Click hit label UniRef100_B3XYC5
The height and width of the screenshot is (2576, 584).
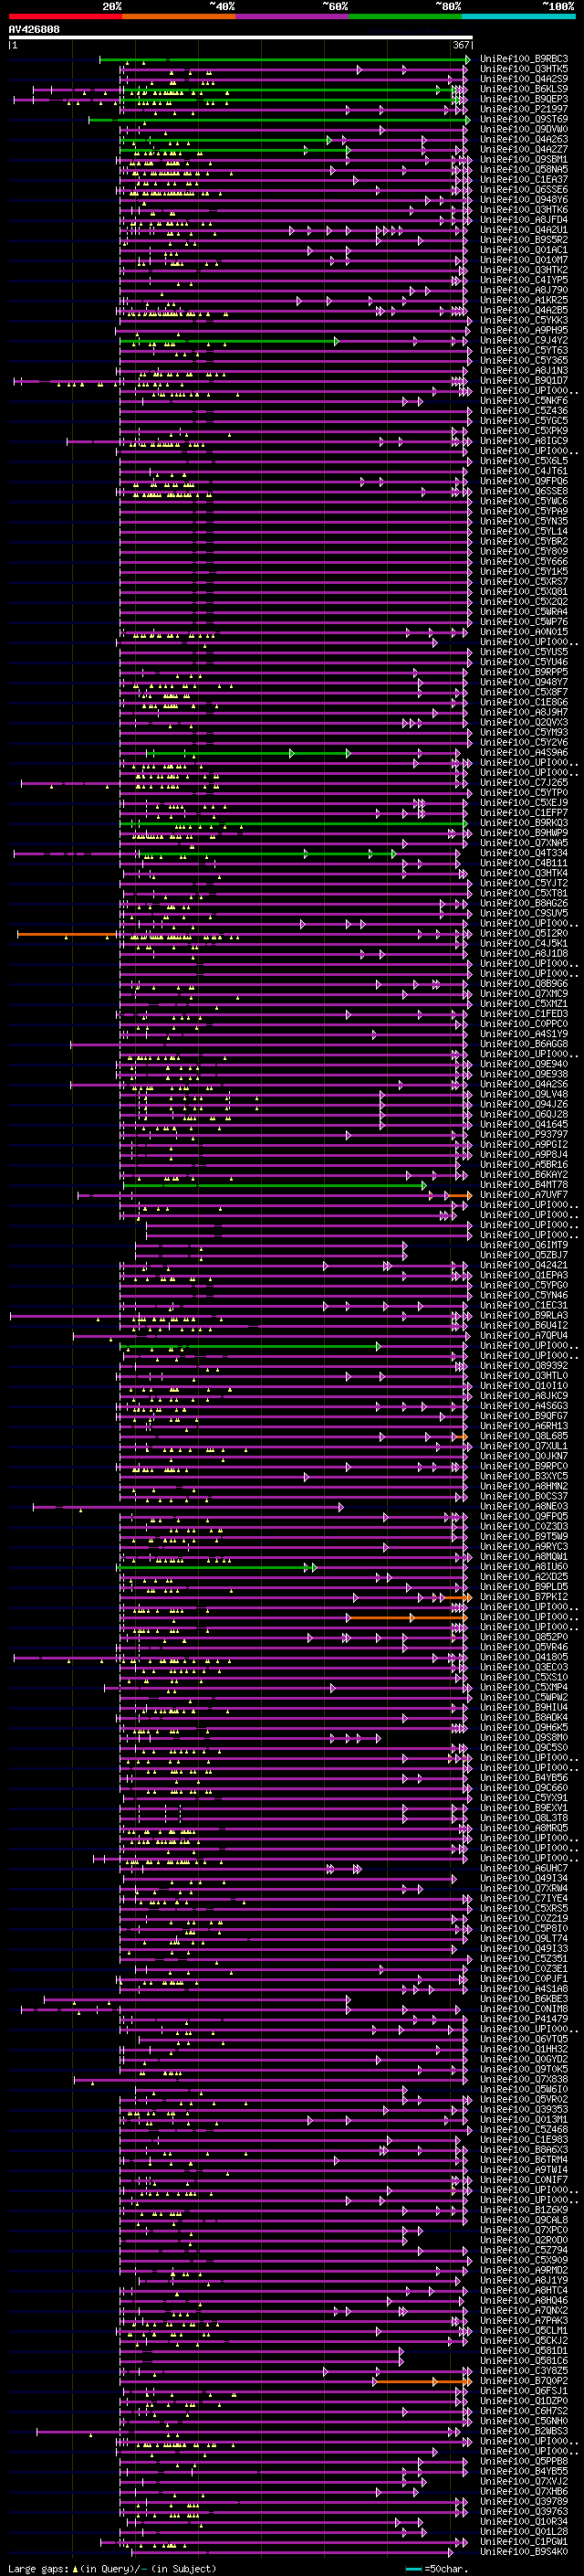[x=524, y=1476]
